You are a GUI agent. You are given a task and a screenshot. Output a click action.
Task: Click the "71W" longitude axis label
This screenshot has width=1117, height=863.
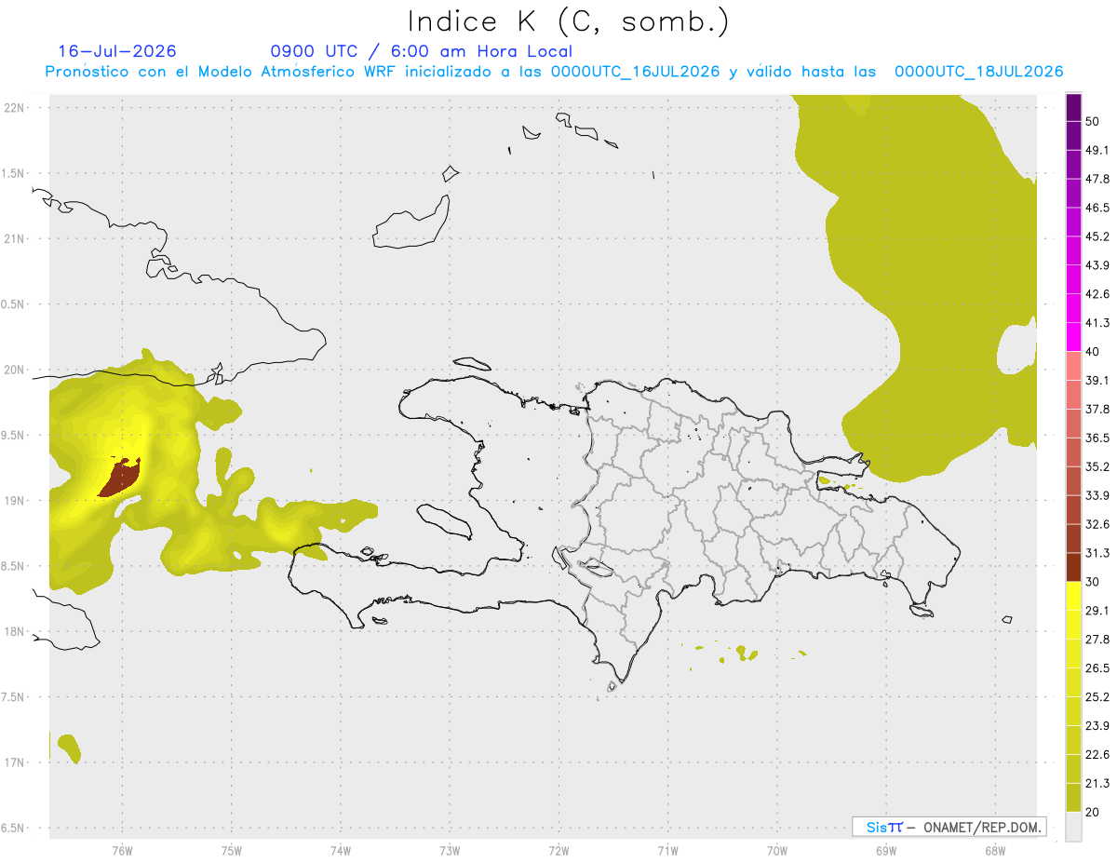[667, 851]
